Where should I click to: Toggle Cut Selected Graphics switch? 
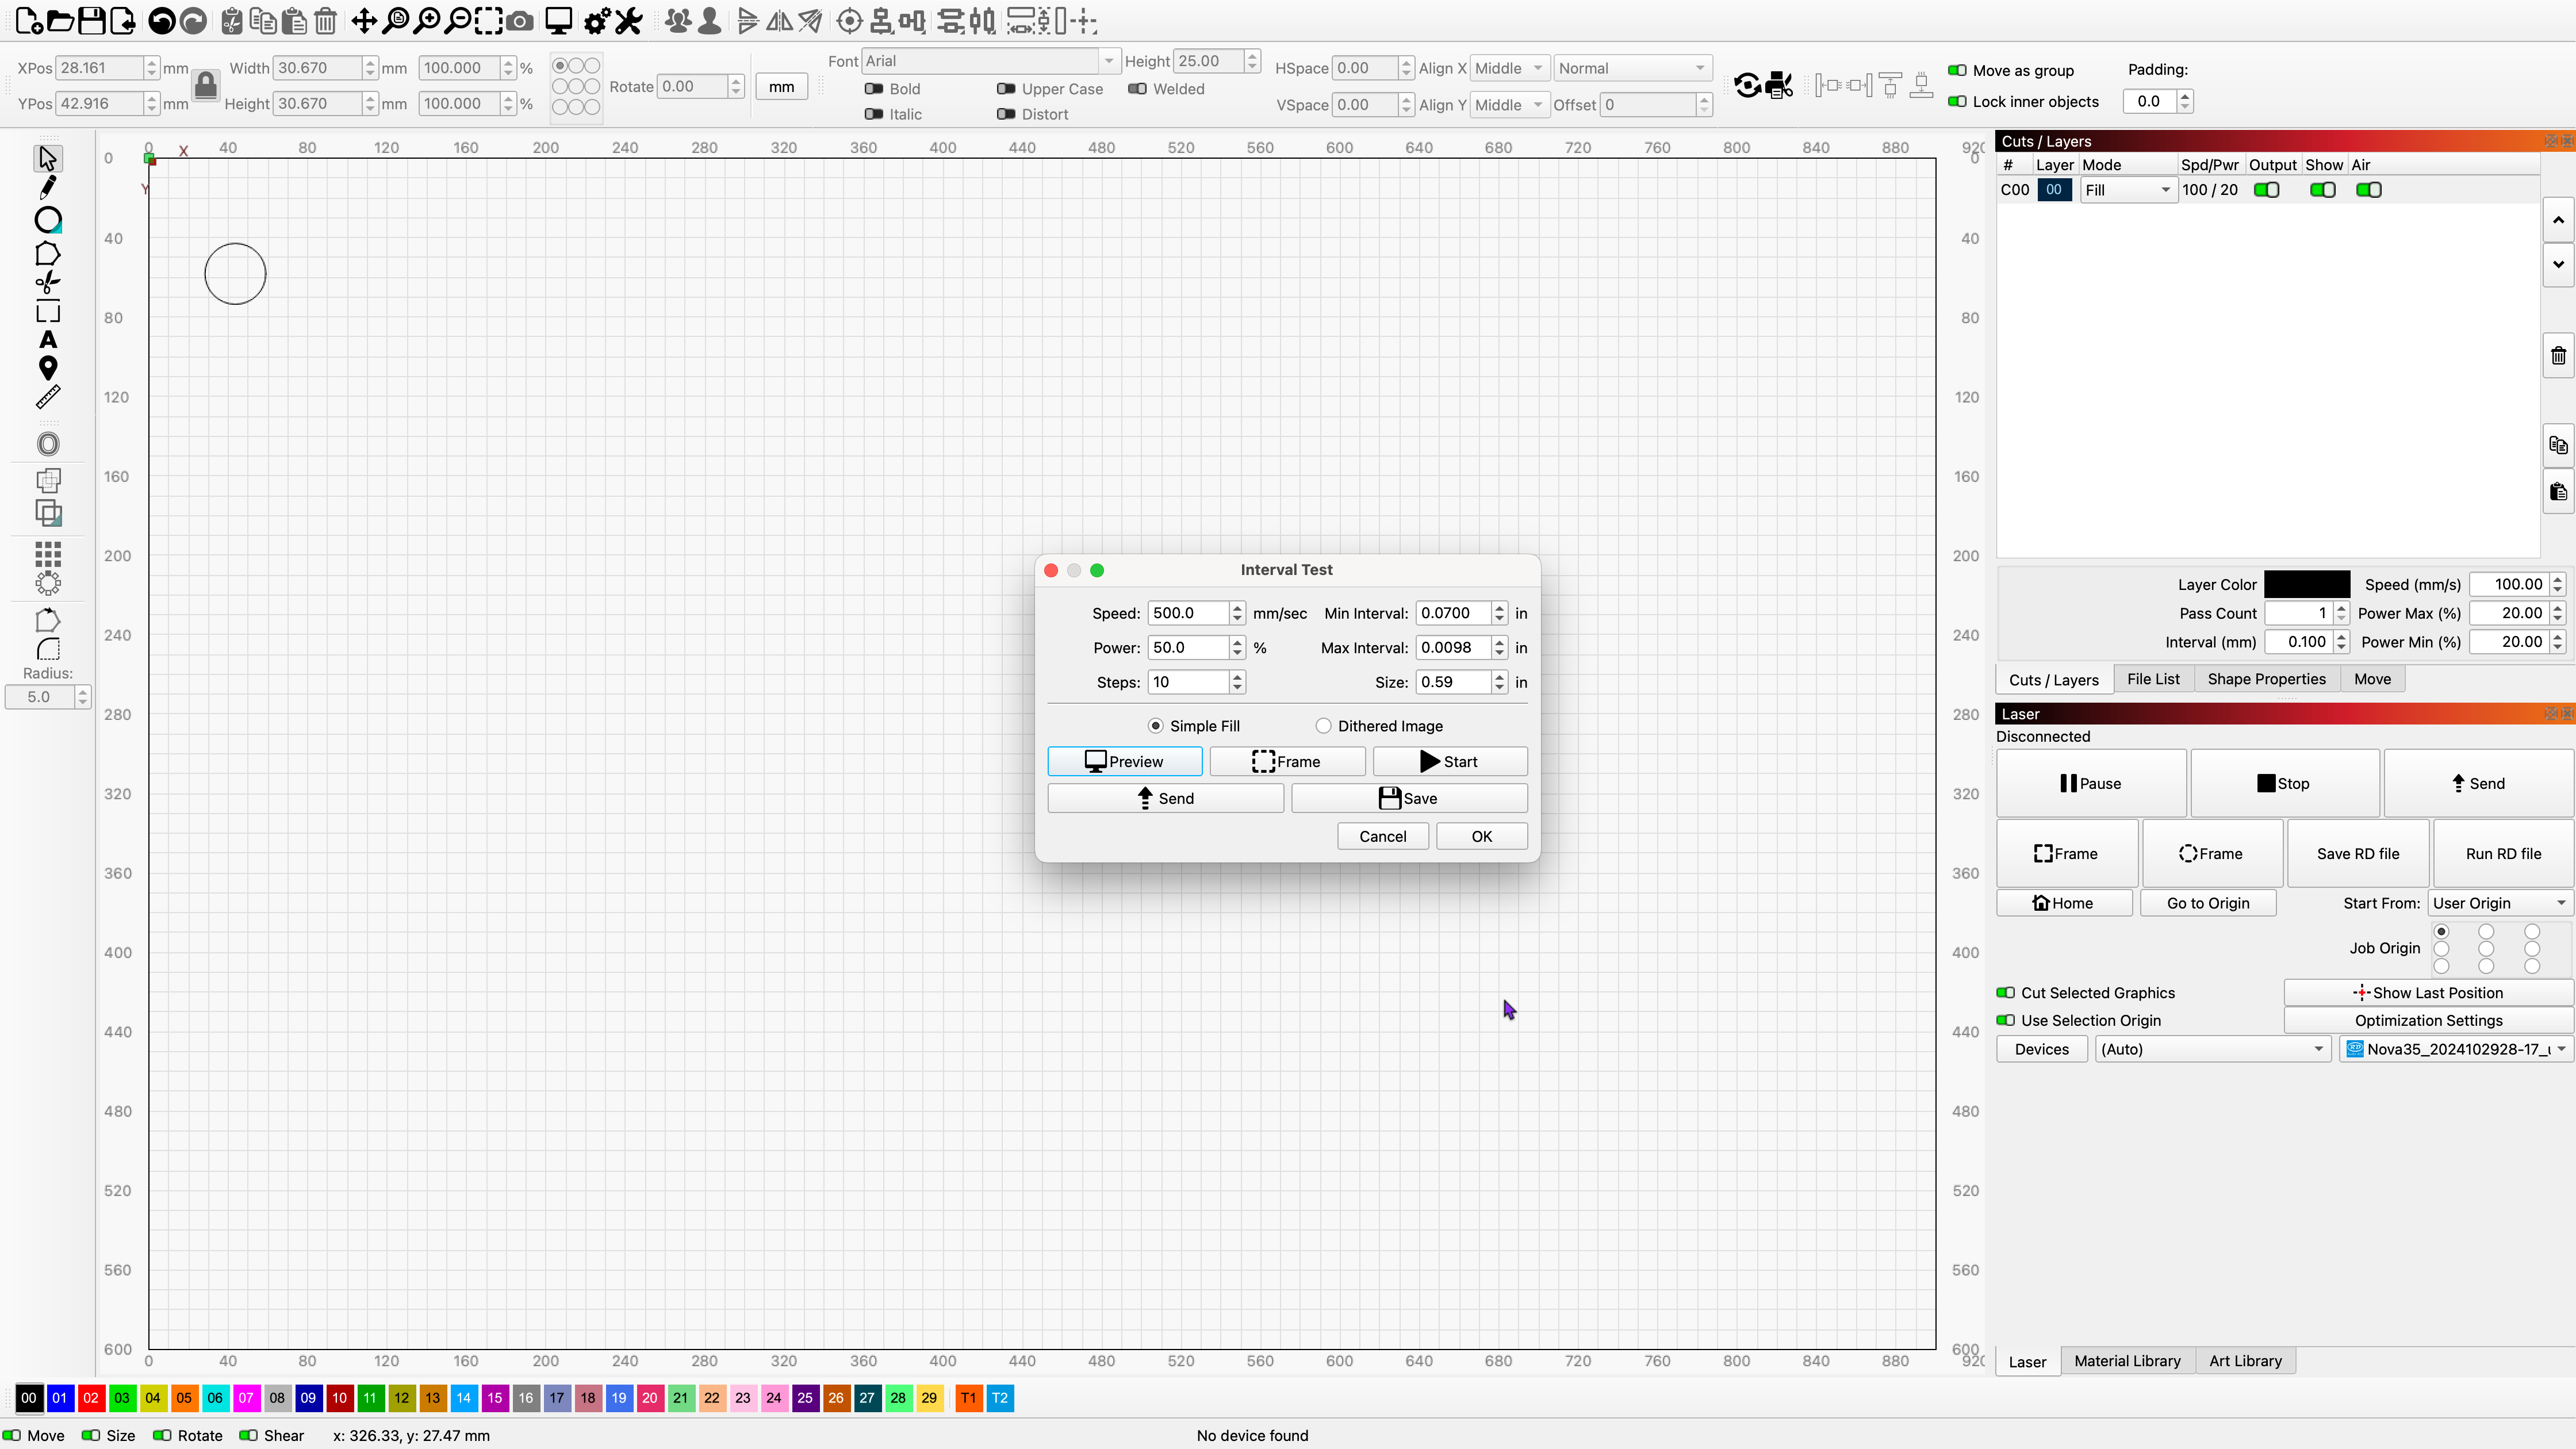[x=2005, y=993]
